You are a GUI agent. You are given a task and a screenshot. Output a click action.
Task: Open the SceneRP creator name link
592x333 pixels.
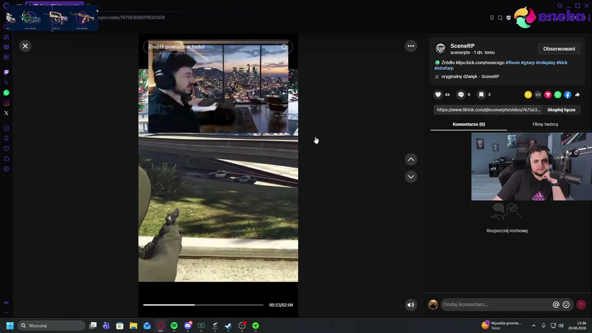[462, 46]
